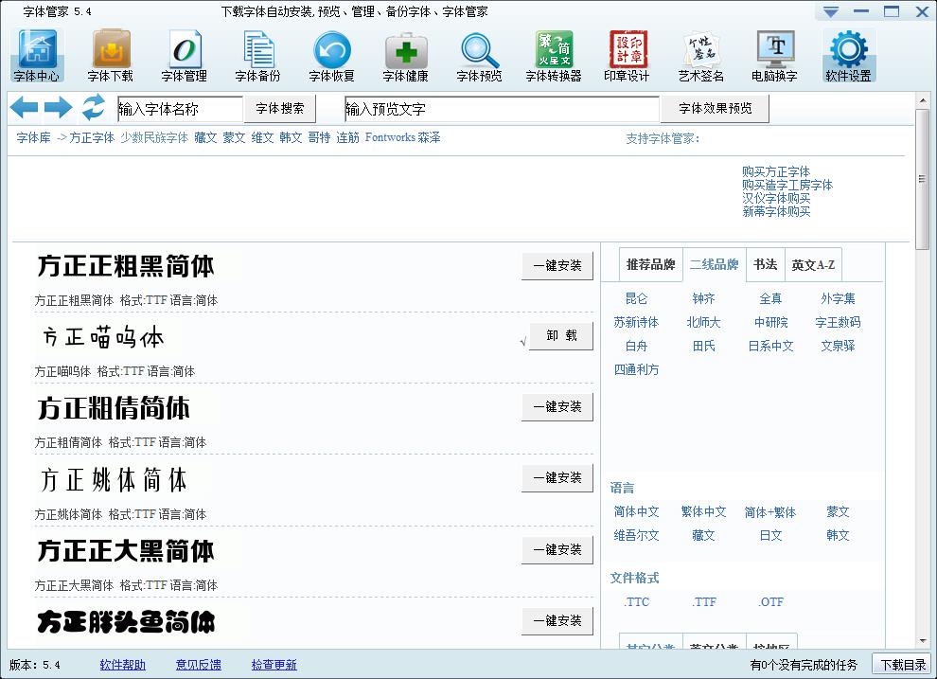Open the 哥特 category link

pos(319,137)
